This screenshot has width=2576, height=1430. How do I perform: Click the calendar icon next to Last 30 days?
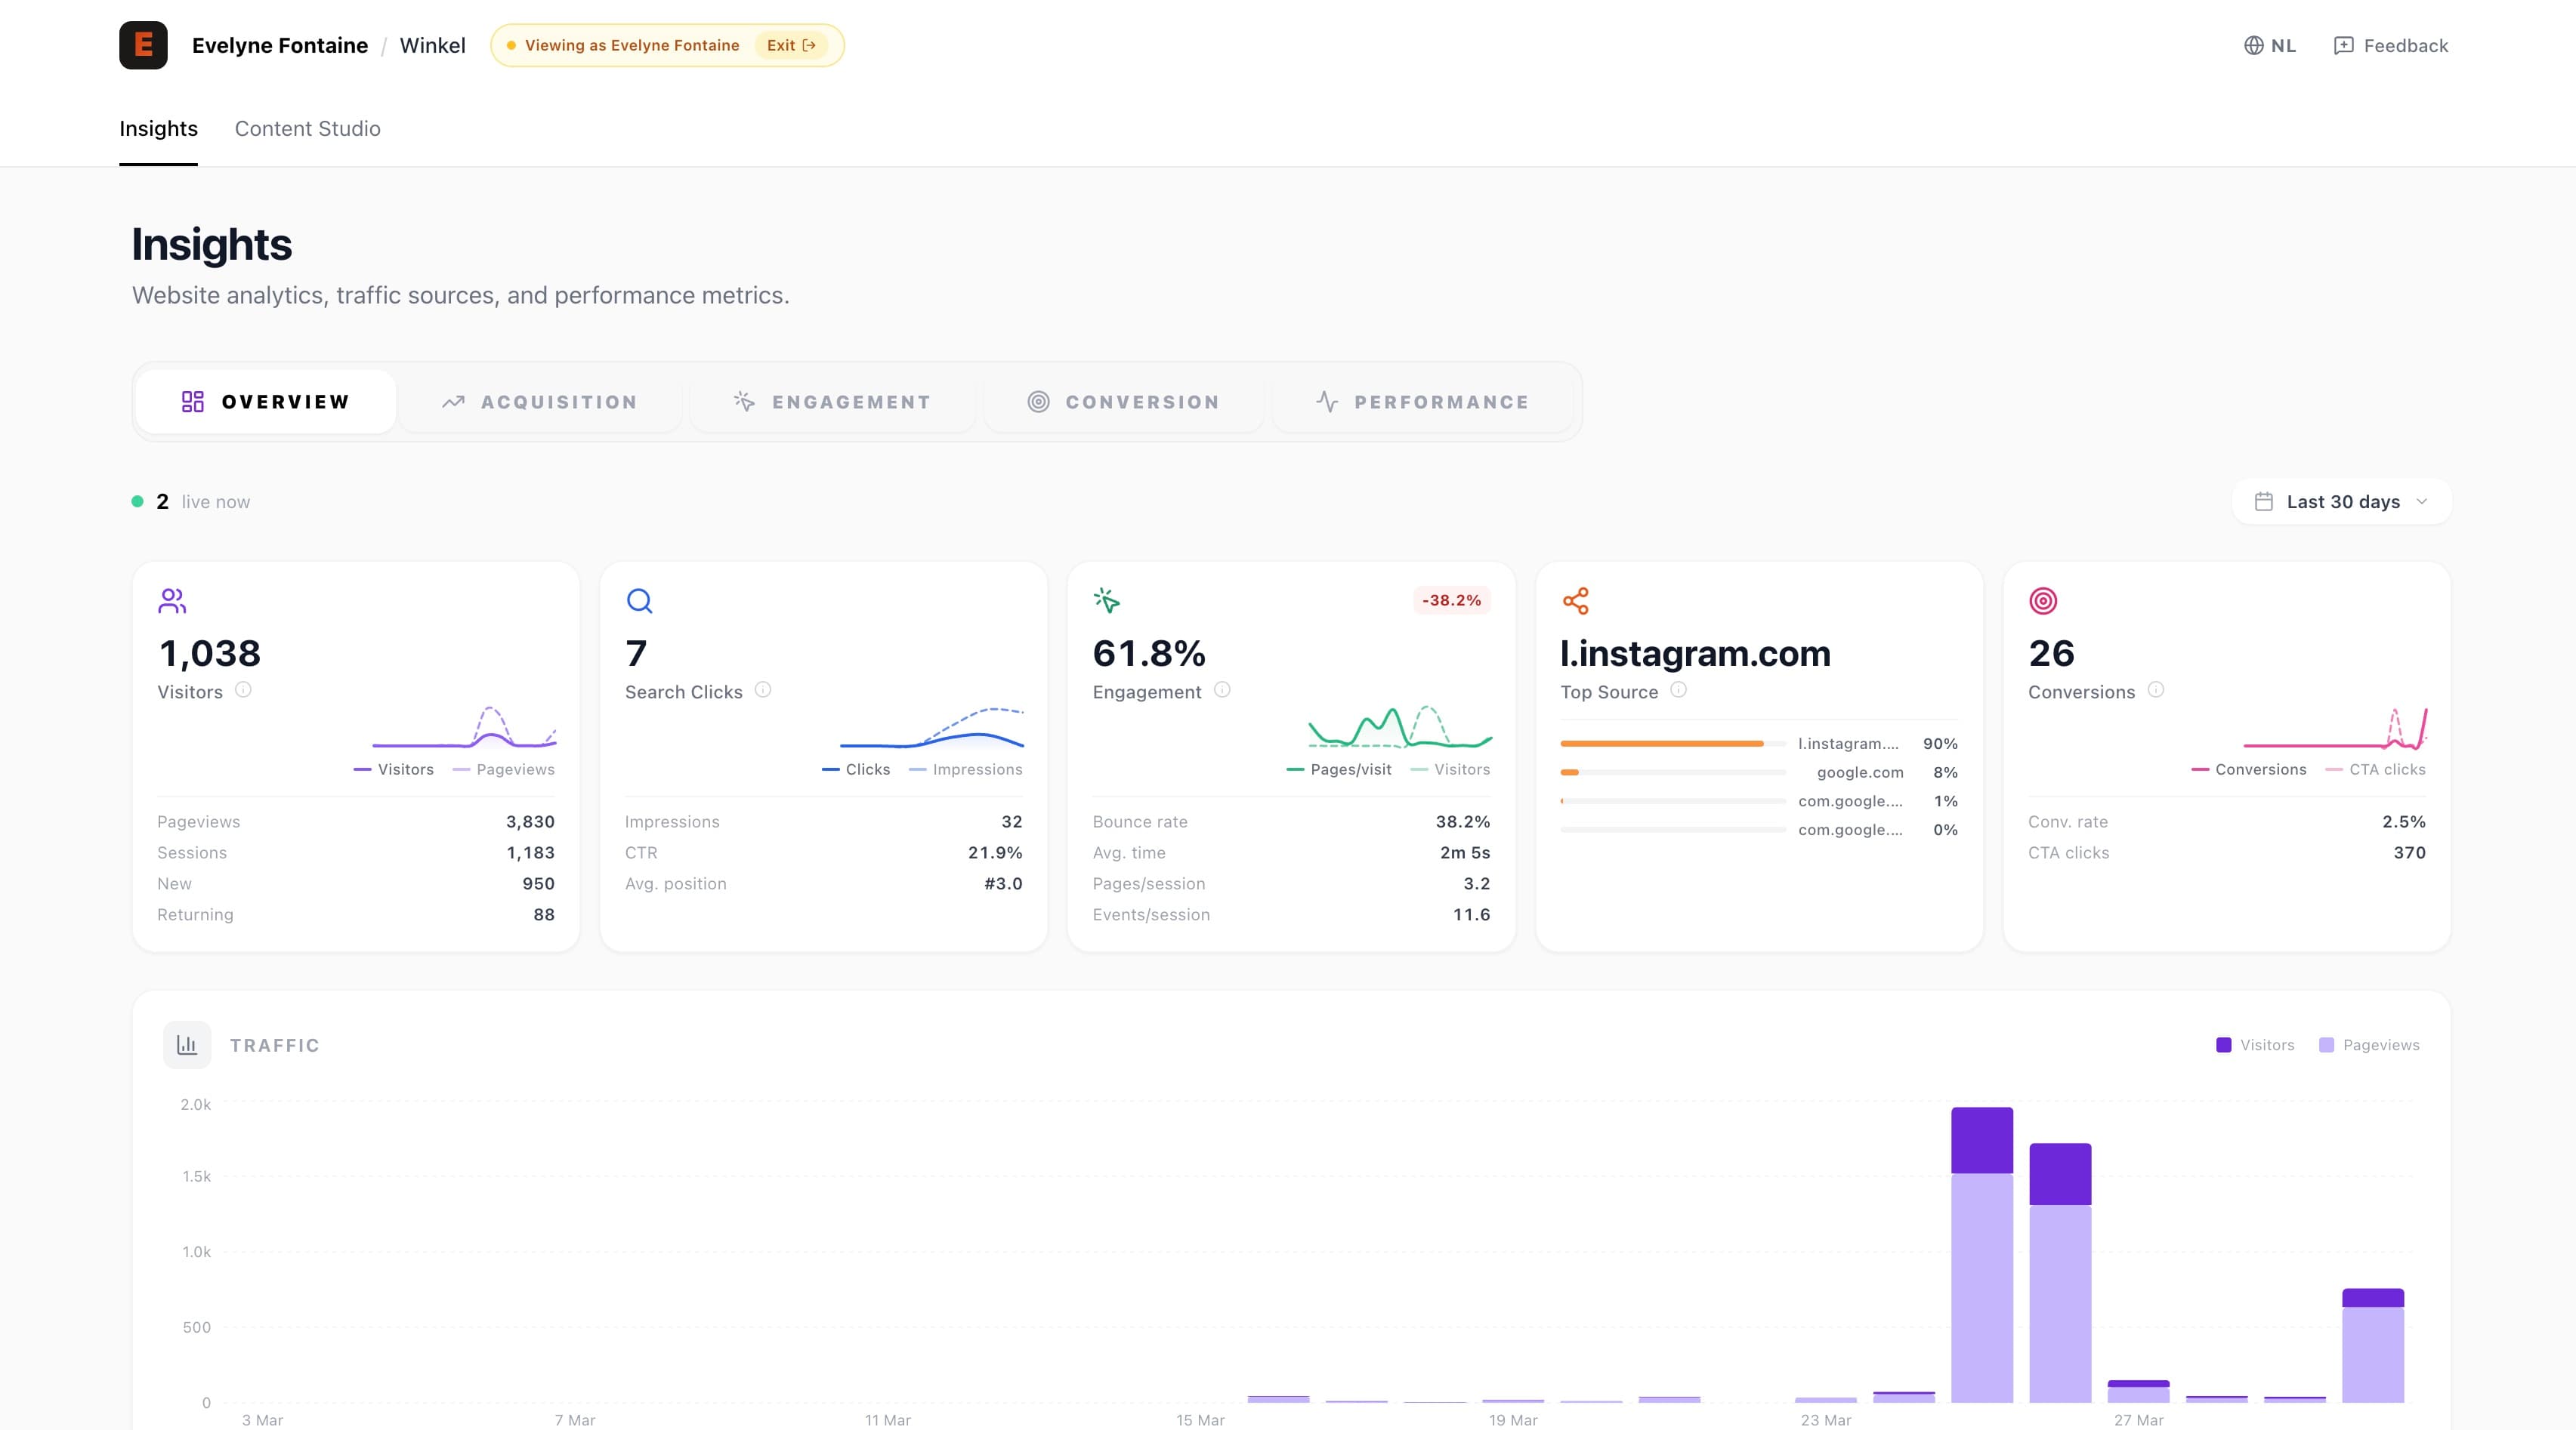point(2266,501)
